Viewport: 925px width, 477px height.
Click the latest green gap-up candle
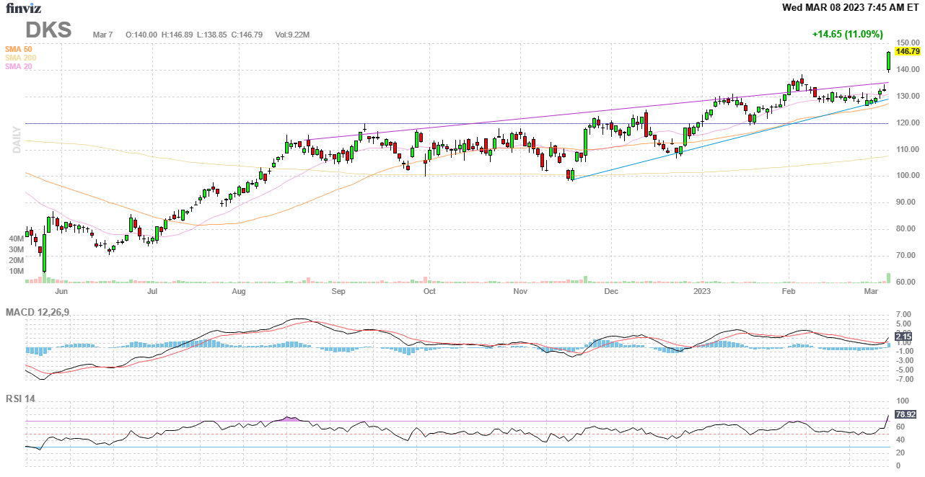(x=888, y=61)
